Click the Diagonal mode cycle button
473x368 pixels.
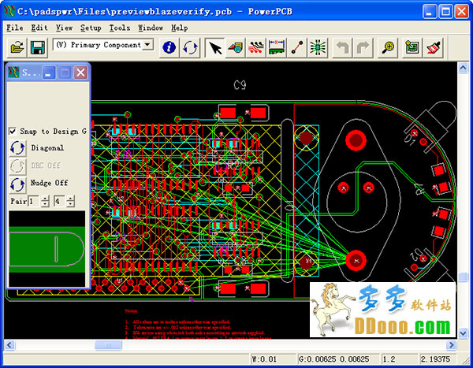[17, 148]
